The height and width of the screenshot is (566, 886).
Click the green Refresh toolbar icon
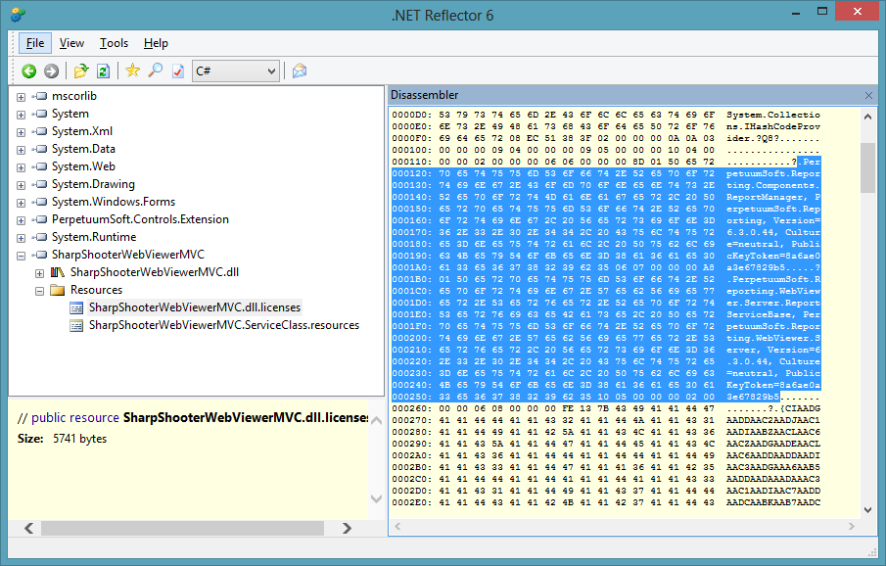pyautogui.click(x=103, y=71)
